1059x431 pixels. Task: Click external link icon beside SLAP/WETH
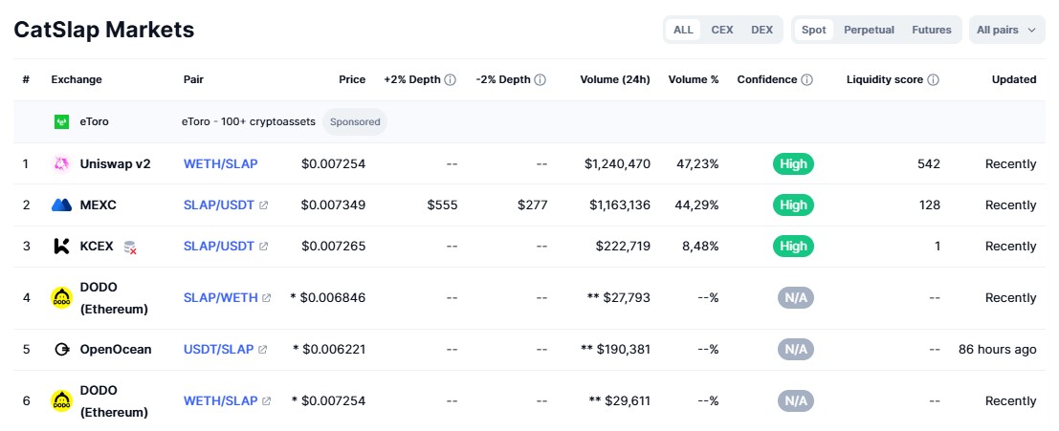267,297
